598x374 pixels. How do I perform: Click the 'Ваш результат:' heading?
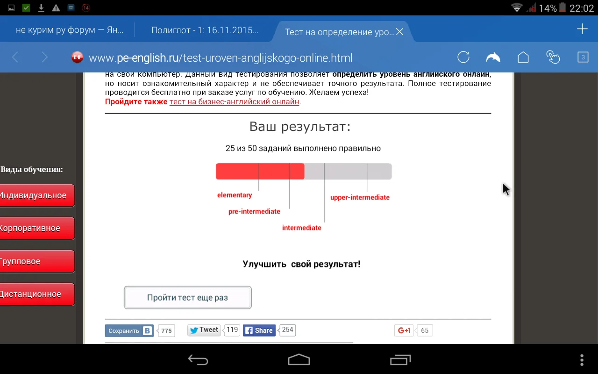coord(300,127)
